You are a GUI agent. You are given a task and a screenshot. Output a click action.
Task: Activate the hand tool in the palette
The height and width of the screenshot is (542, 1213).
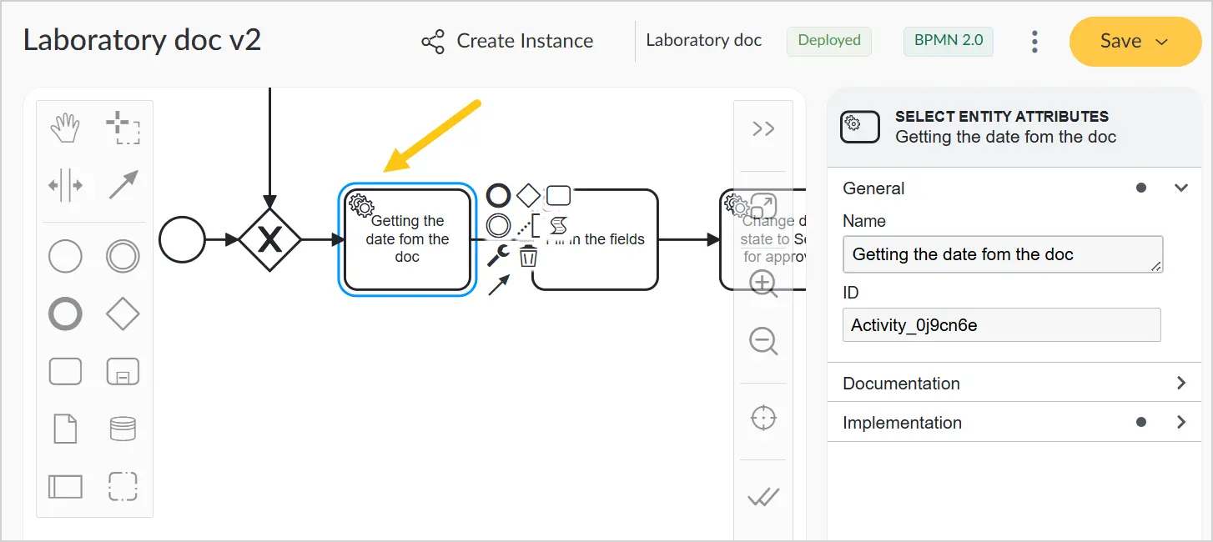[65, 128]
